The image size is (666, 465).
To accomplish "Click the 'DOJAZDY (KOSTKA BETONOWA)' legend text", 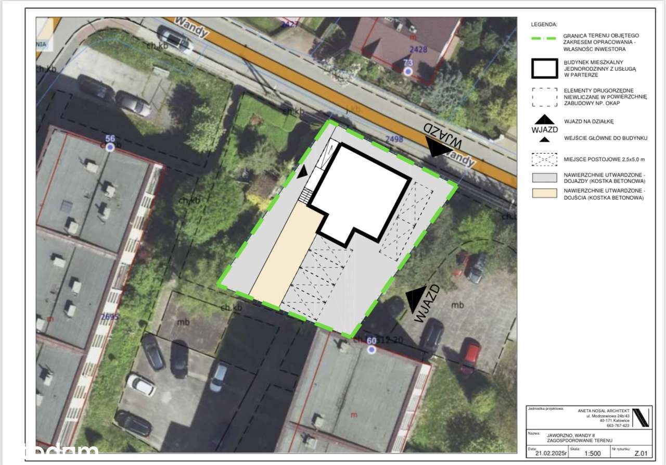I will click(x=605, y=181).
